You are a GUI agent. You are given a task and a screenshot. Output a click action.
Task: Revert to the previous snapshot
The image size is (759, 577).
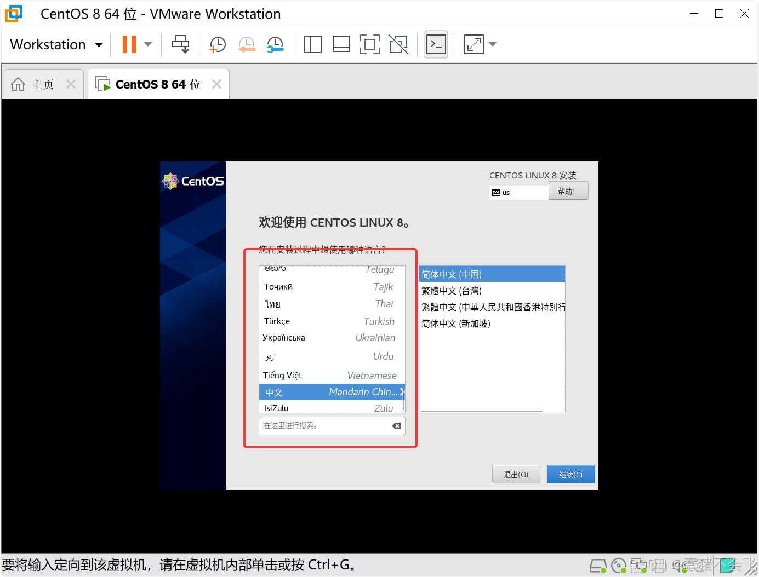(x=247, y=44)
